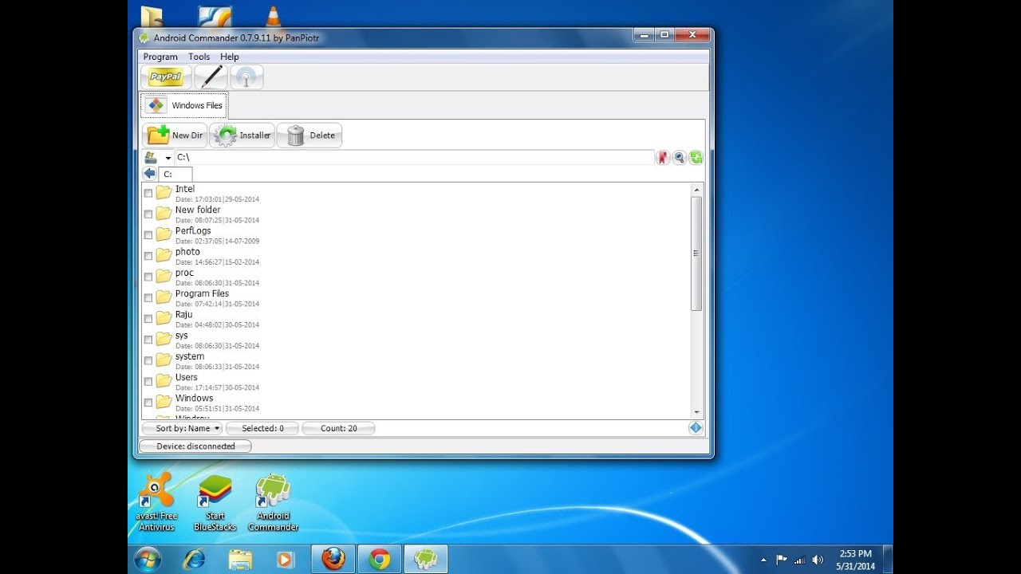Viewport: 1021px width, 574px height.
Task: Open Firefox from the taskbar
Action: tap(333, 560)
